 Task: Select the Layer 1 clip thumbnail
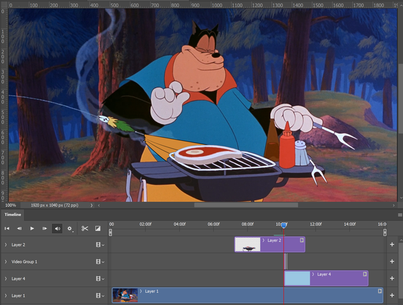pyautogui.click(x=125, y=295)
